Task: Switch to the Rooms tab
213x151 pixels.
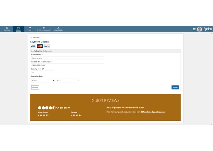Action: (x=19, y=29)
